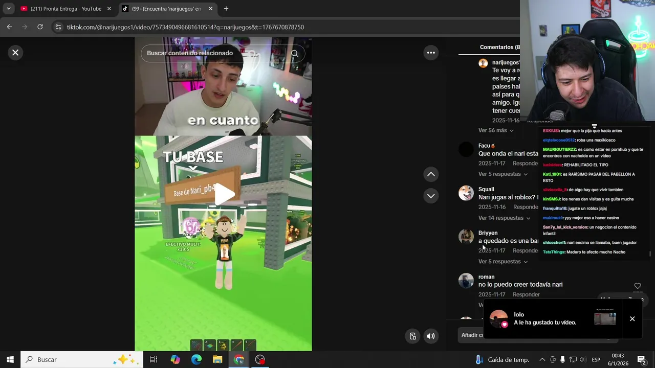Select the TikTok 'narijuegos' browser tab
Viewport: 655px width, 368px height.
tap(167, 9)
